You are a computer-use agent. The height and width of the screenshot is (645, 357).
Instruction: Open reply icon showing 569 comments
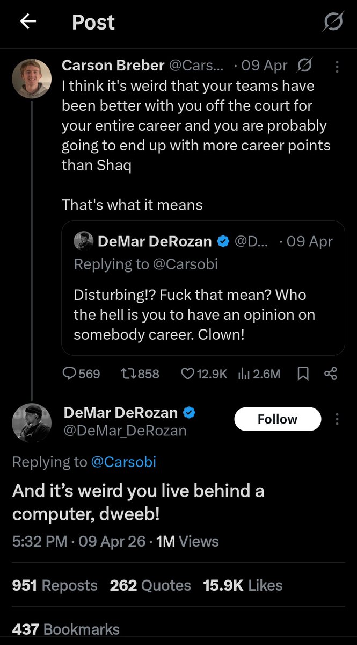point(81,374)
